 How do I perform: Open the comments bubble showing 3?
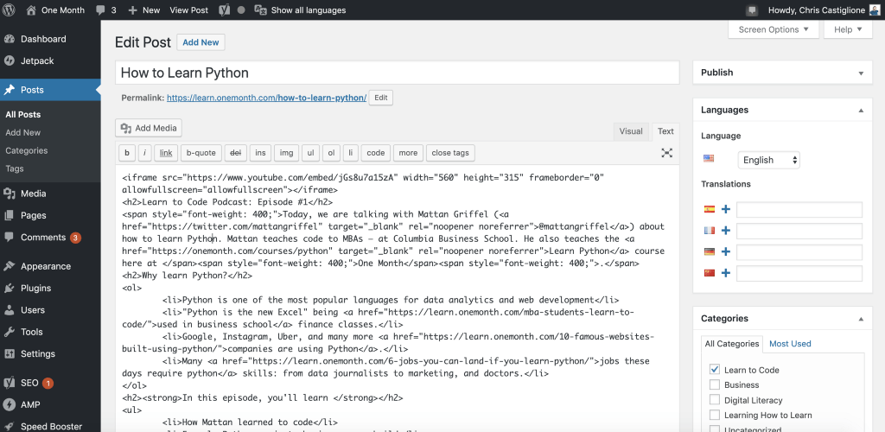[106, 10]
